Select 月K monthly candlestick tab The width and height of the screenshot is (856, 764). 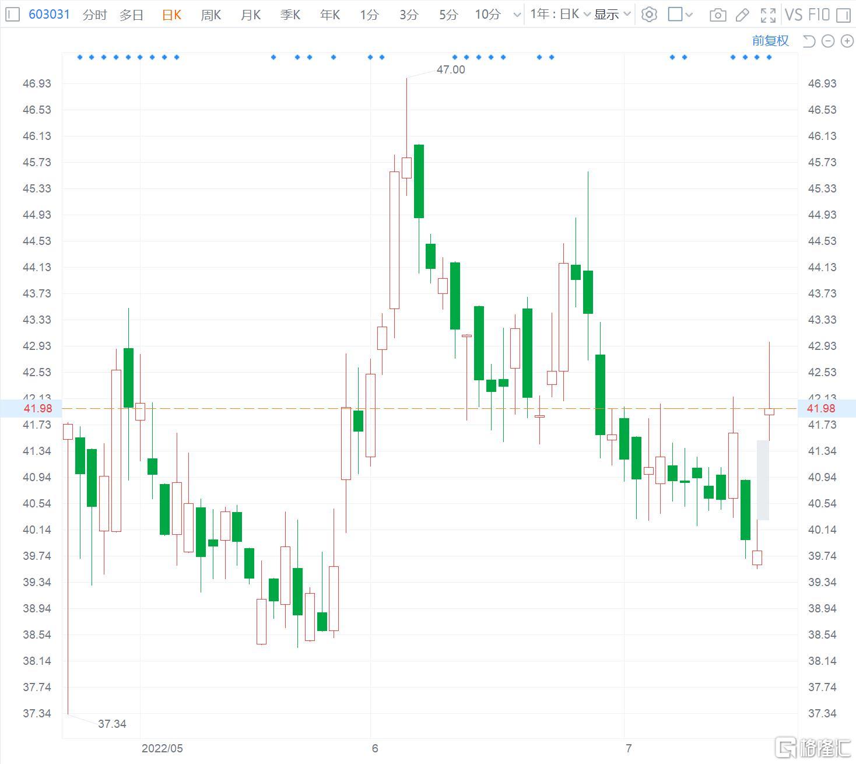tap(250, 15)
